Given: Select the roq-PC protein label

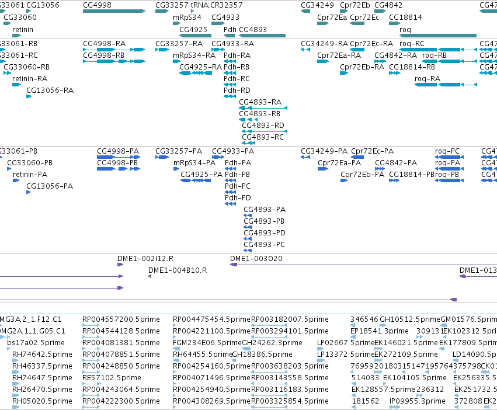Looking at the screenshot, I should click(447, 151).
